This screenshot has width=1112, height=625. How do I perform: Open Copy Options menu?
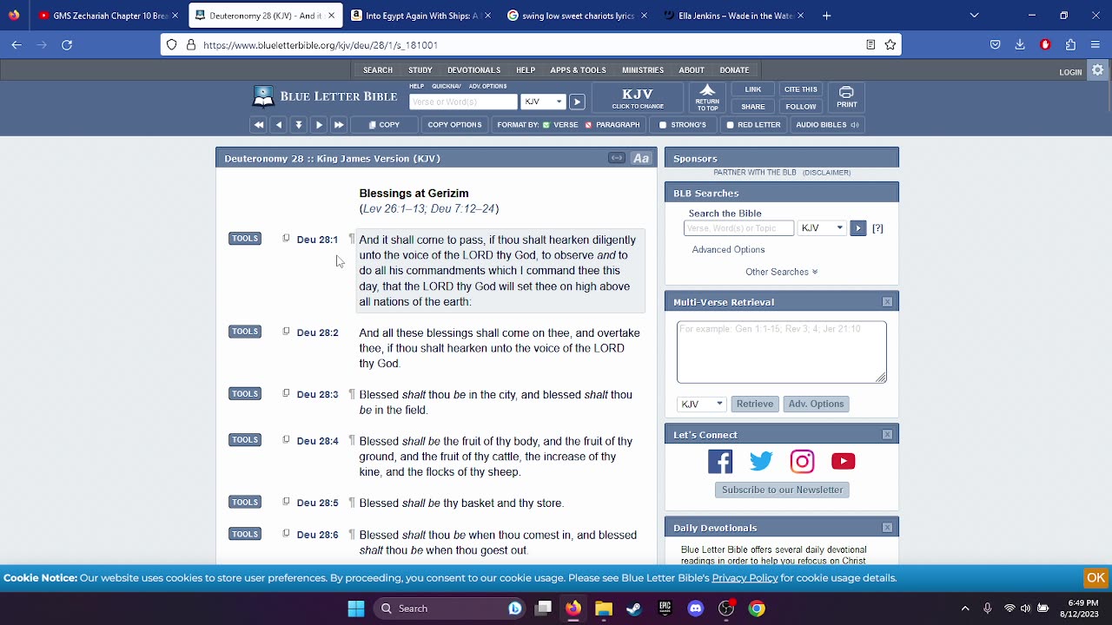(x=454, y=125)
